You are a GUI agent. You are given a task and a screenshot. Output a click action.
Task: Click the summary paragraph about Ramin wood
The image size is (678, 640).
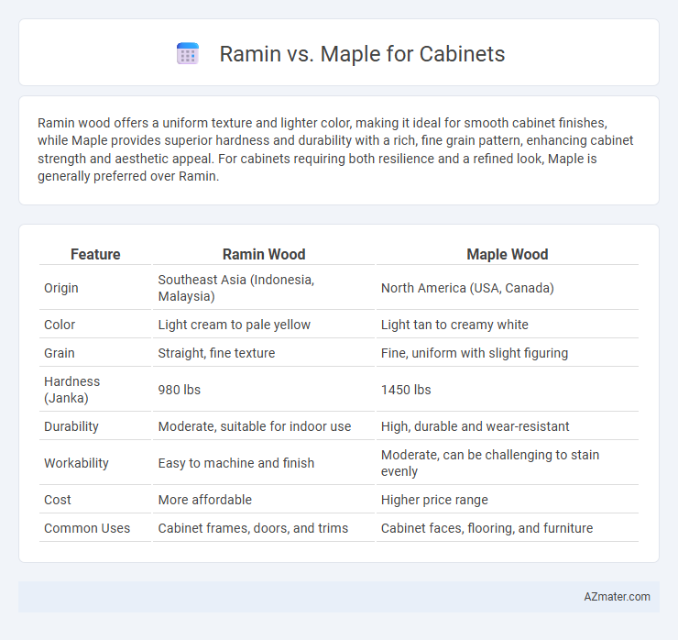click(x=335, y=149)
